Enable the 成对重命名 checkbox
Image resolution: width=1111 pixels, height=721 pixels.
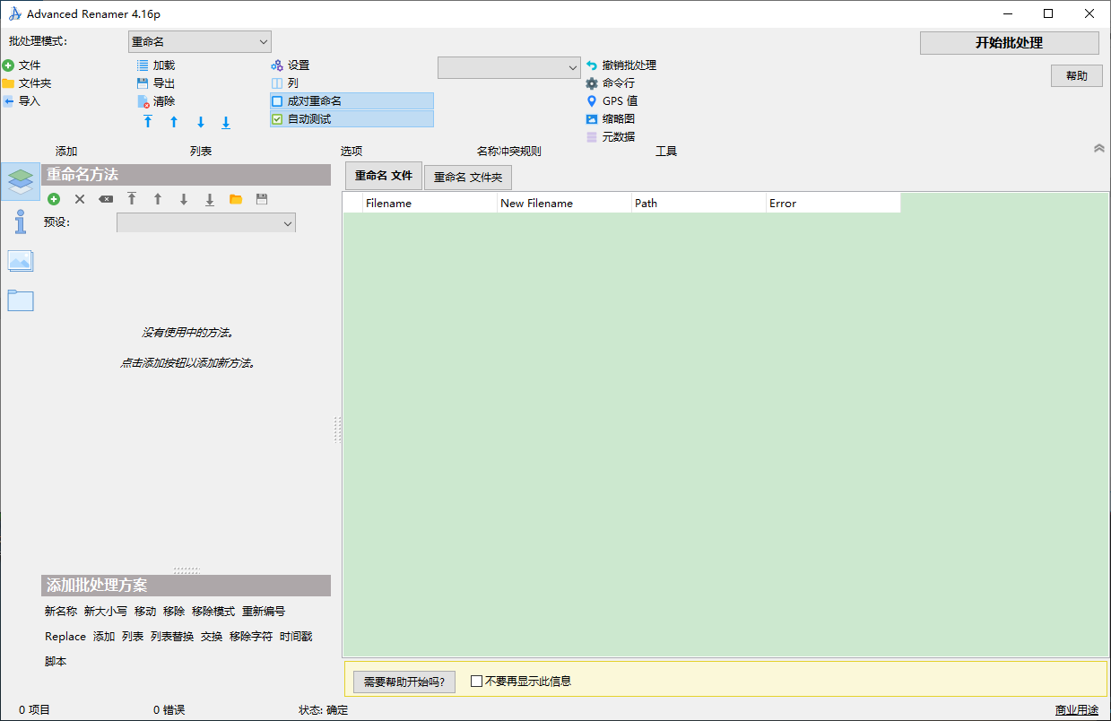click(277, 101)
